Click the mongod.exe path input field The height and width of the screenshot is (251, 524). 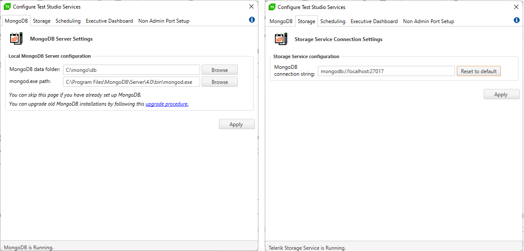tap(132, 82)
